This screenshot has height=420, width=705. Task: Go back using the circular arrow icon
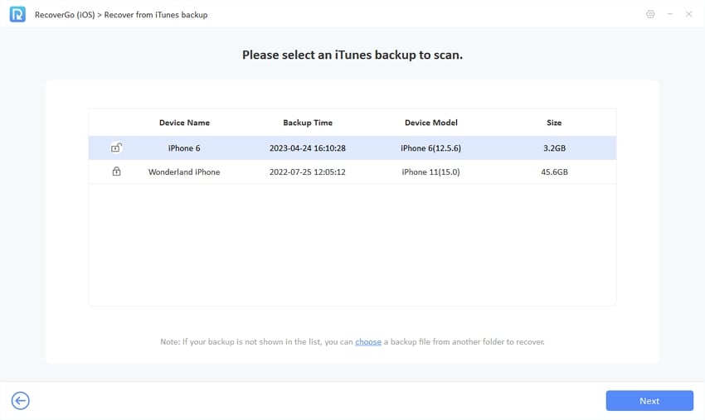(x=21, y=401)
